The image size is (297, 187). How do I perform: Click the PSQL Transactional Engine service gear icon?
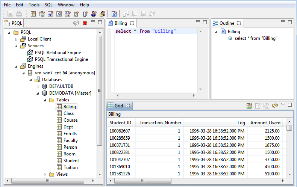coord(30,59)
